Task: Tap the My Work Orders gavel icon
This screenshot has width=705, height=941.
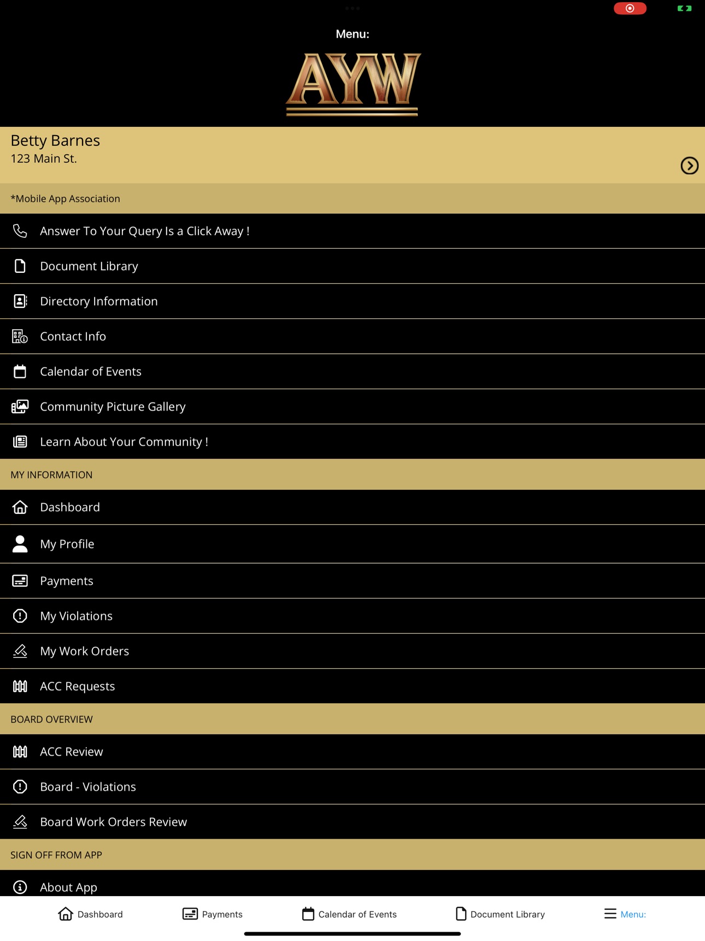Action: tap(20, 651)
